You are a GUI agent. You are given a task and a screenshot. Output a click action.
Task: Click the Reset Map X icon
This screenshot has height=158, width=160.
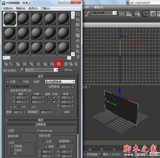(x=25, y=64)
